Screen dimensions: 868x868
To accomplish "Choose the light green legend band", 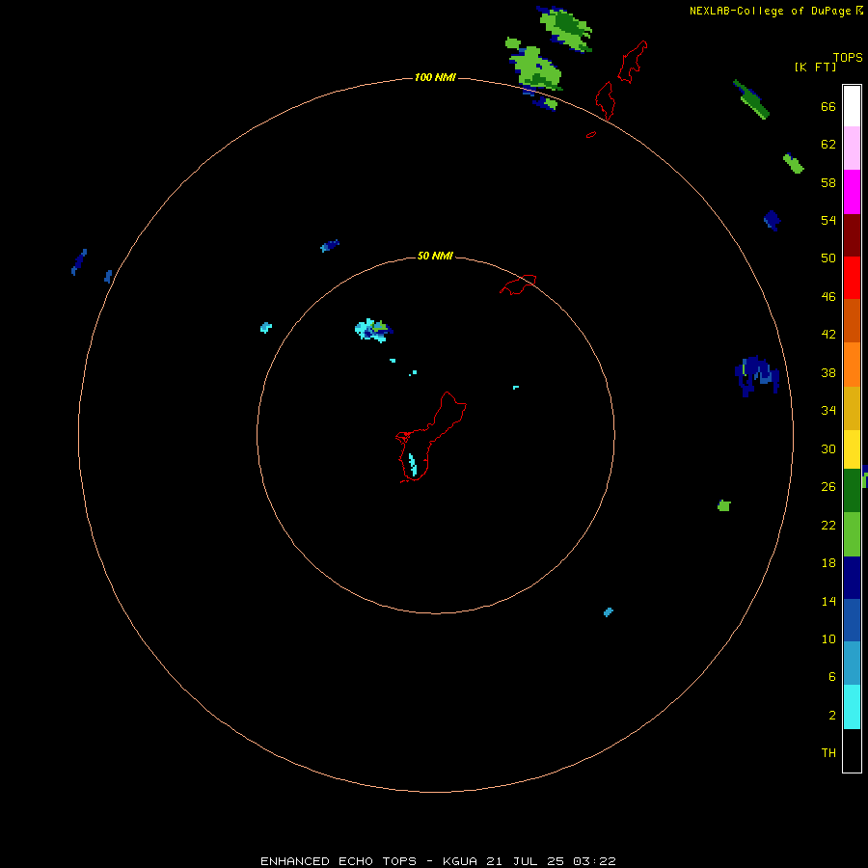I will point(852,534).
